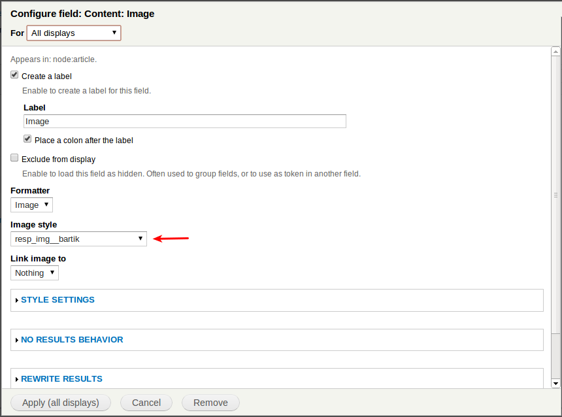Click the scrollbar down arrow
This screenshot has height=417, width=562.
pyautogui.click(x=555, y=383)
